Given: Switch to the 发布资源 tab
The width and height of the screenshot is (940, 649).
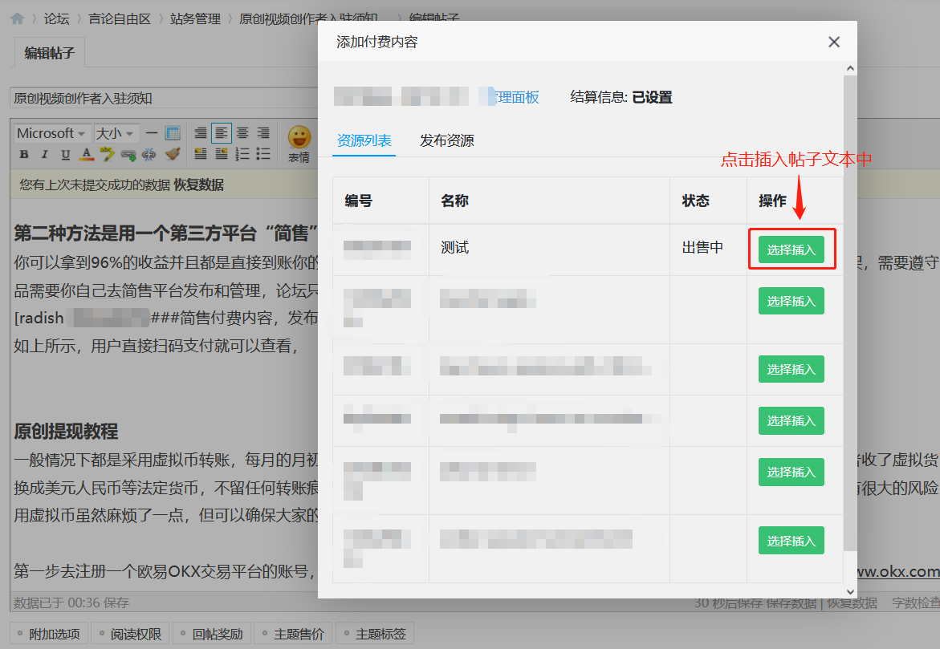Looking at the screenshot, I should pos(446,140).
